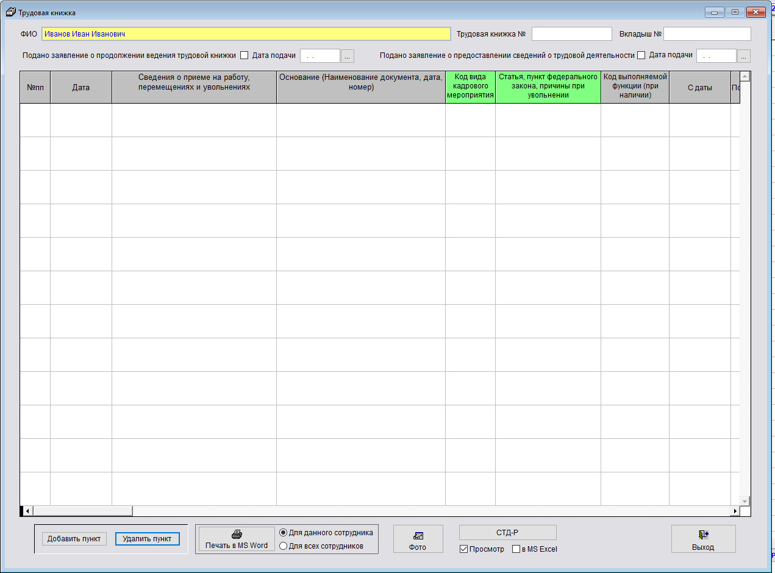This screenshot has height=573, width=775.
Task: Click the ФИО field Иванов Иван Иванович
Action: coord(246,34)
